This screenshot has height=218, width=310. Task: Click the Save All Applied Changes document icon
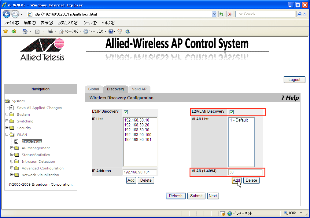(x=12, y=108)
